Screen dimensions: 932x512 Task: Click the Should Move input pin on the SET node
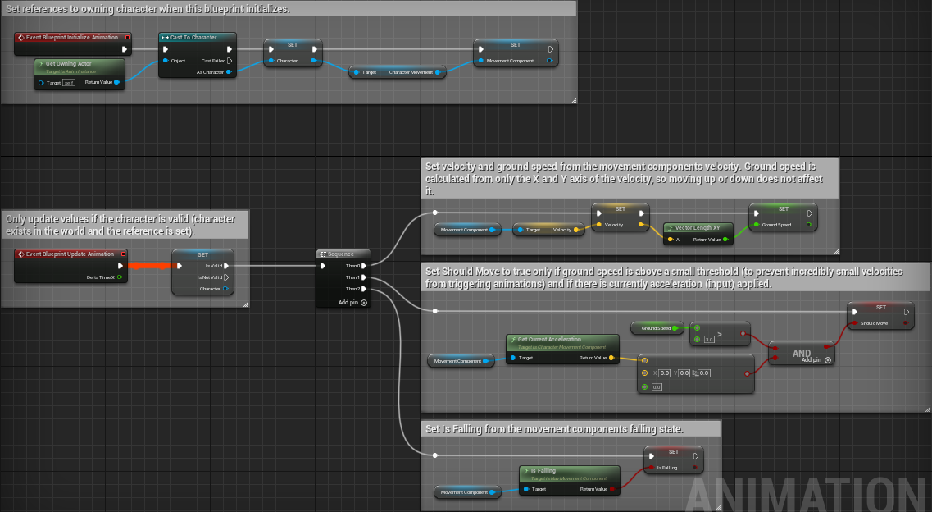855,323
